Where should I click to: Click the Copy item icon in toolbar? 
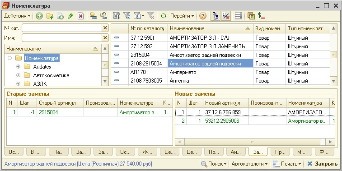60,16
